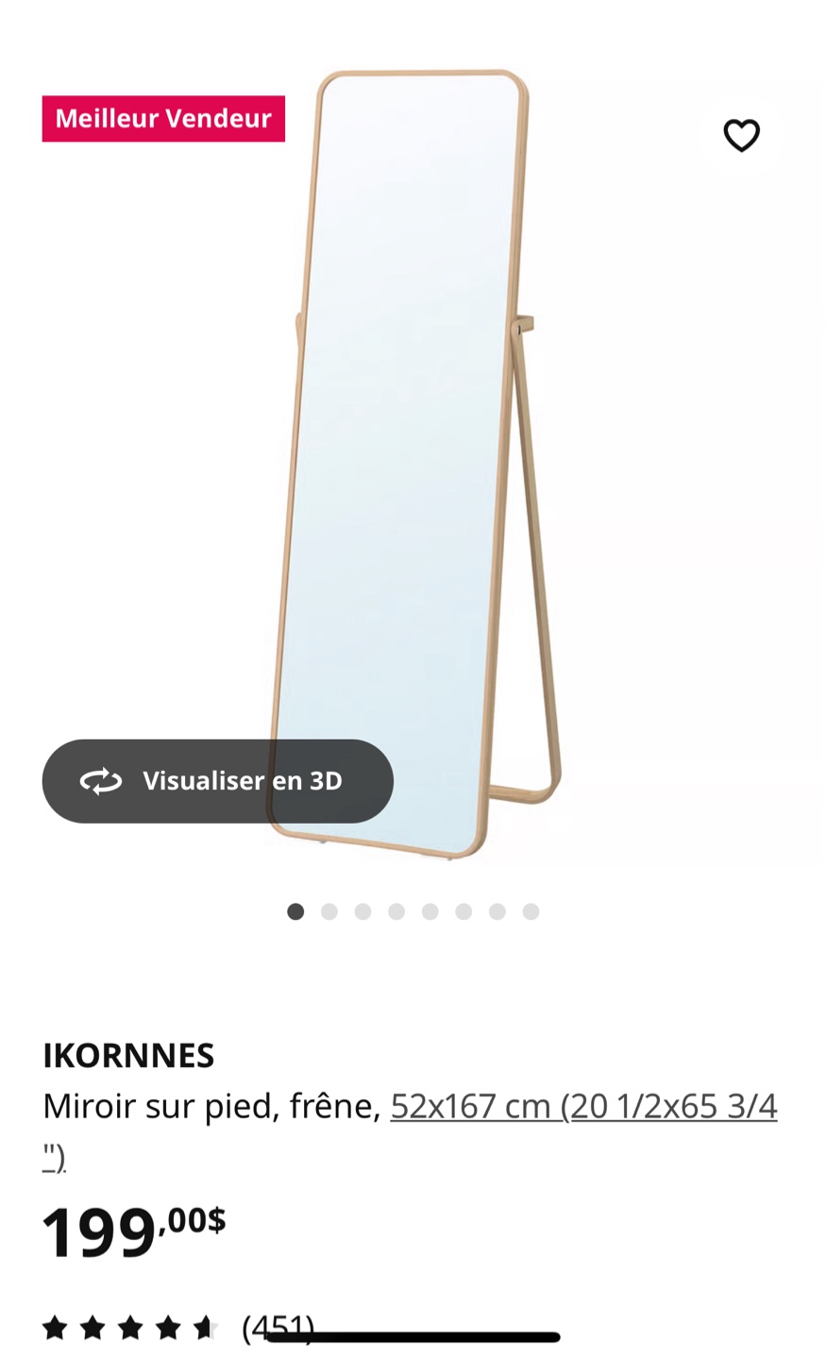
Task: Select the first carousel dot
Action: coord(295,911)
